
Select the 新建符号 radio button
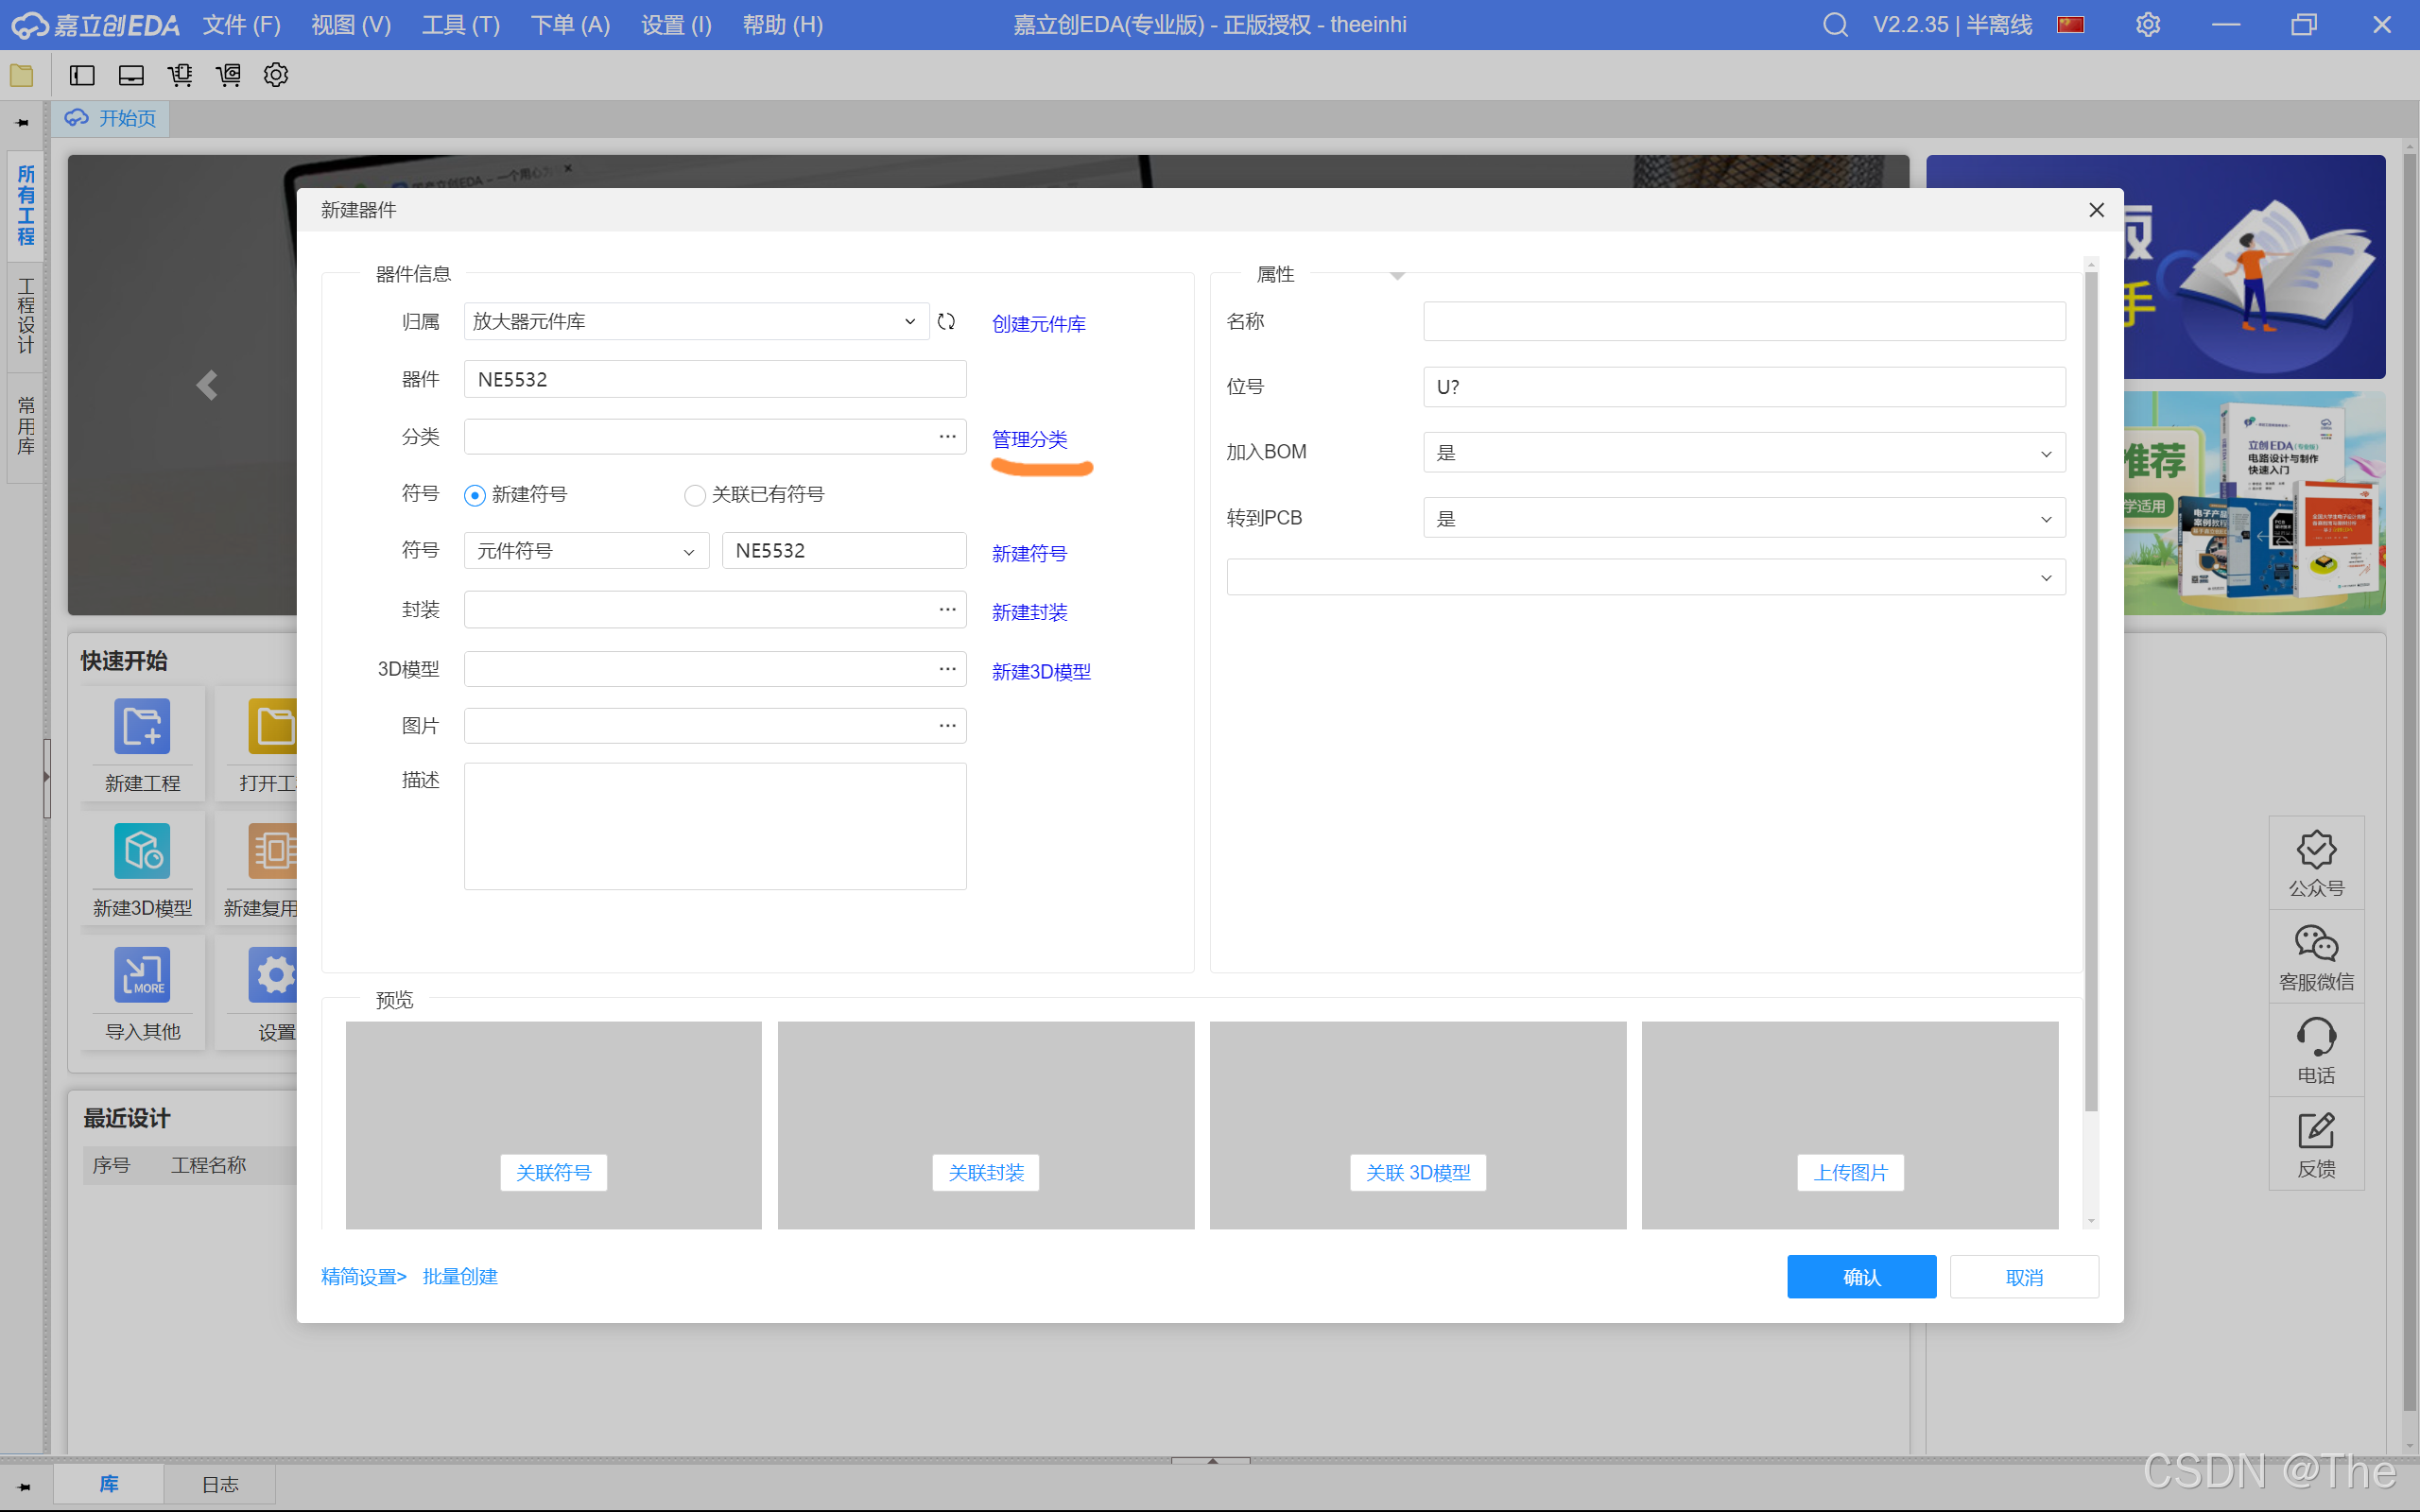click(x=475, y=495)
